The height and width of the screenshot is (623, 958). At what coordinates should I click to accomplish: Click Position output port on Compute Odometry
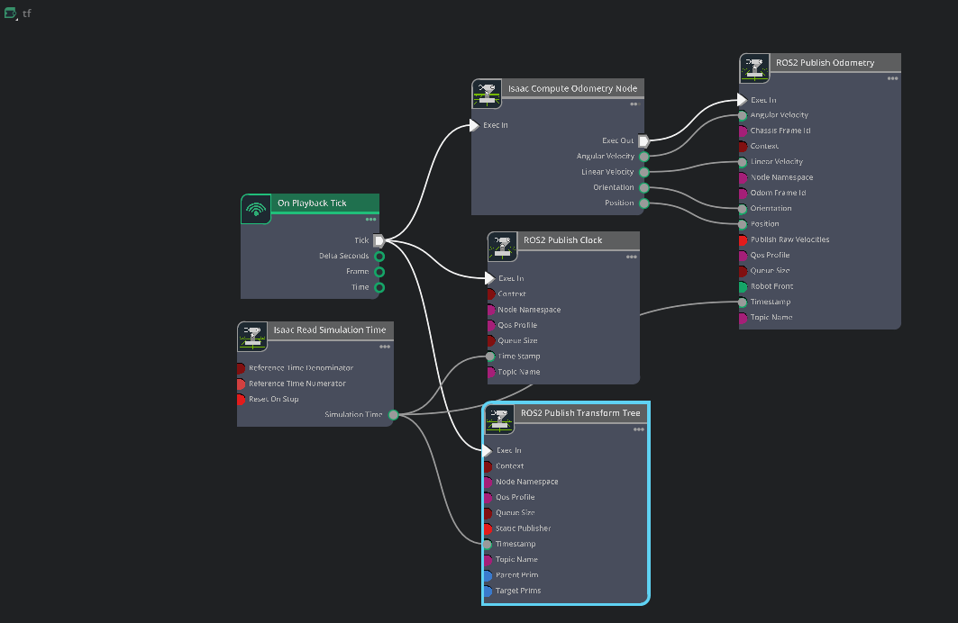tap(644, 203)
